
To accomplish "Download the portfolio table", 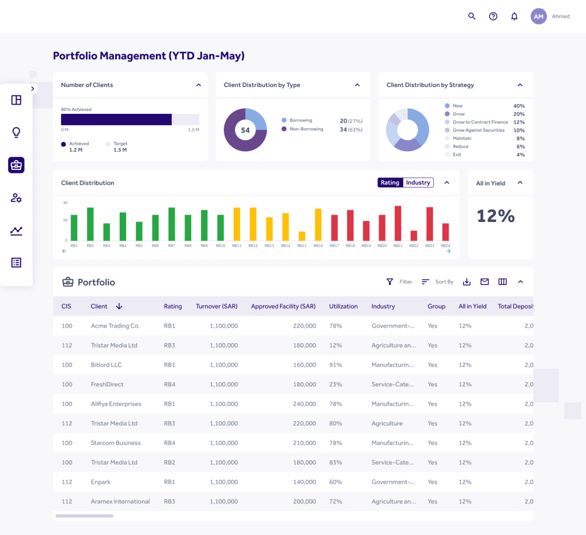I will click(x=467, y=282).
